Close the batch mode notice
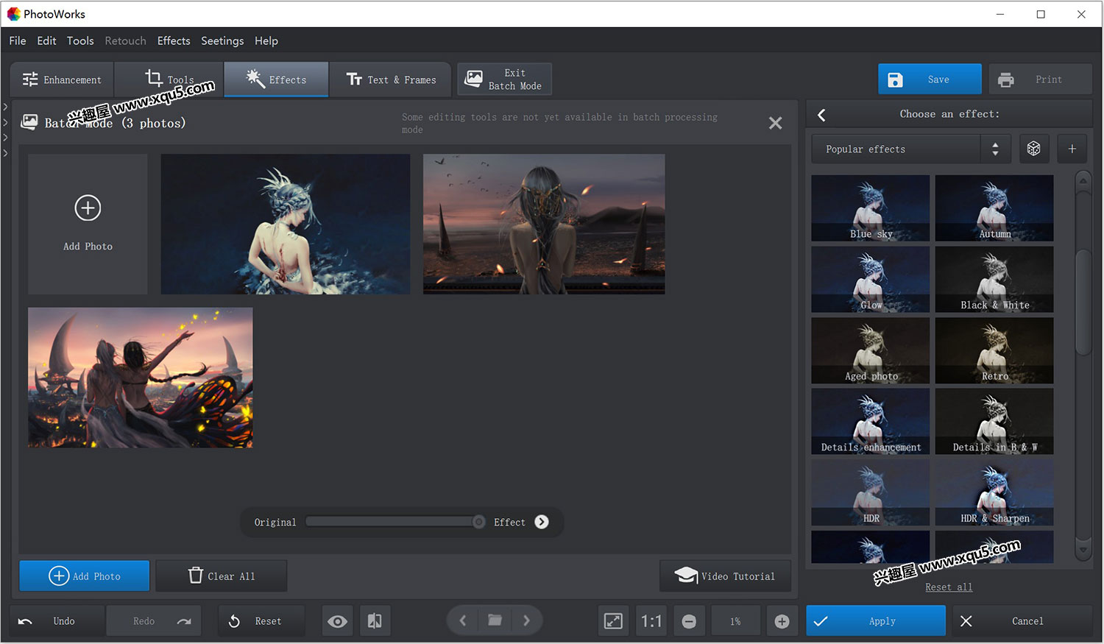Viewport: 1104px width, 644px height. 775,123
